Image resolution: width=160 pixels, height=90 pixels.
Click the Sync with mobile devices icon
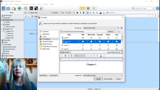click(x=14, y=8)
